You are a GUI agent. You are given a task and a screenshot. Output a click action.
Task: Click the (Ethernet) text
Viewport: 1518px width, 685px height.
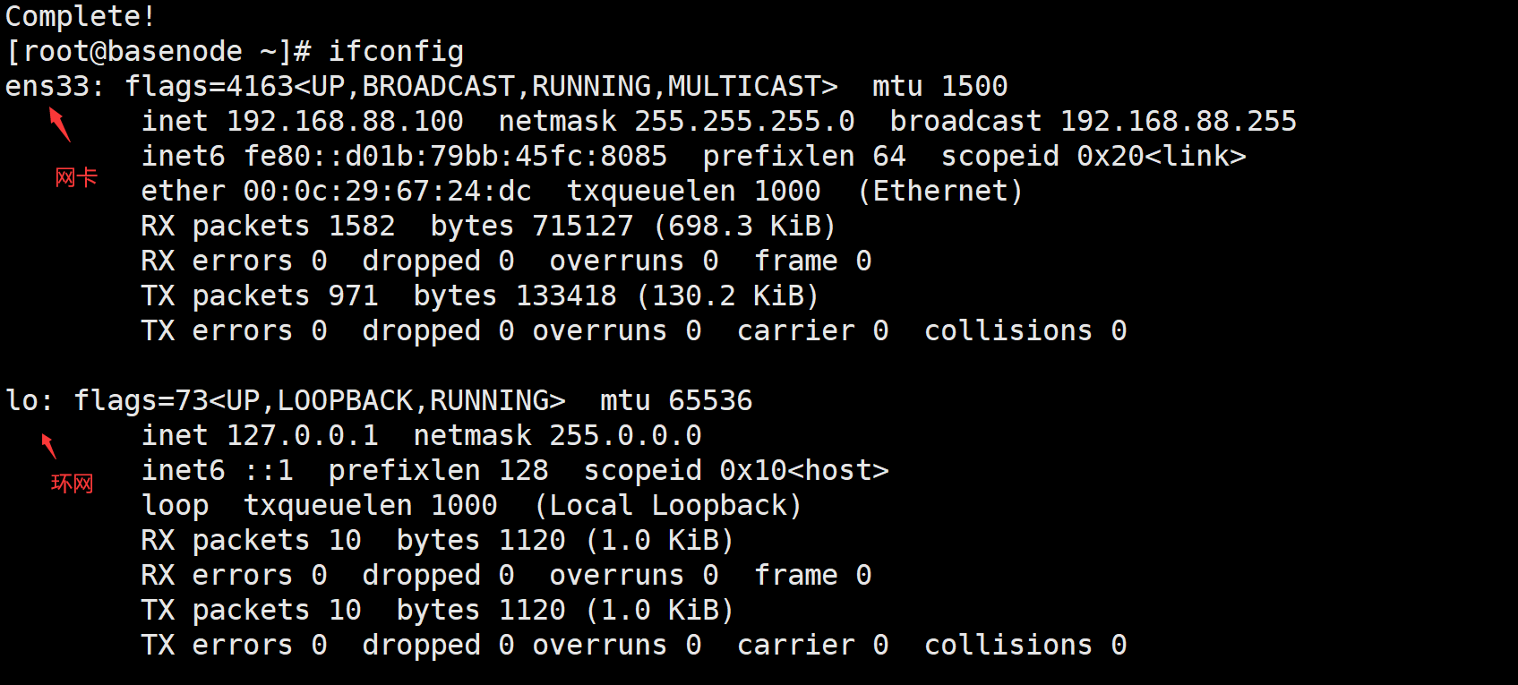coord(940,192)
